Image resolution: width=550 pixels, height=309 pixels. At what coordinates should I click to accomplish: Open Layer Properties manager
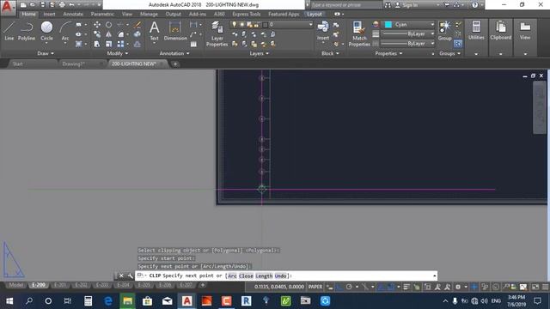[217, 33]
